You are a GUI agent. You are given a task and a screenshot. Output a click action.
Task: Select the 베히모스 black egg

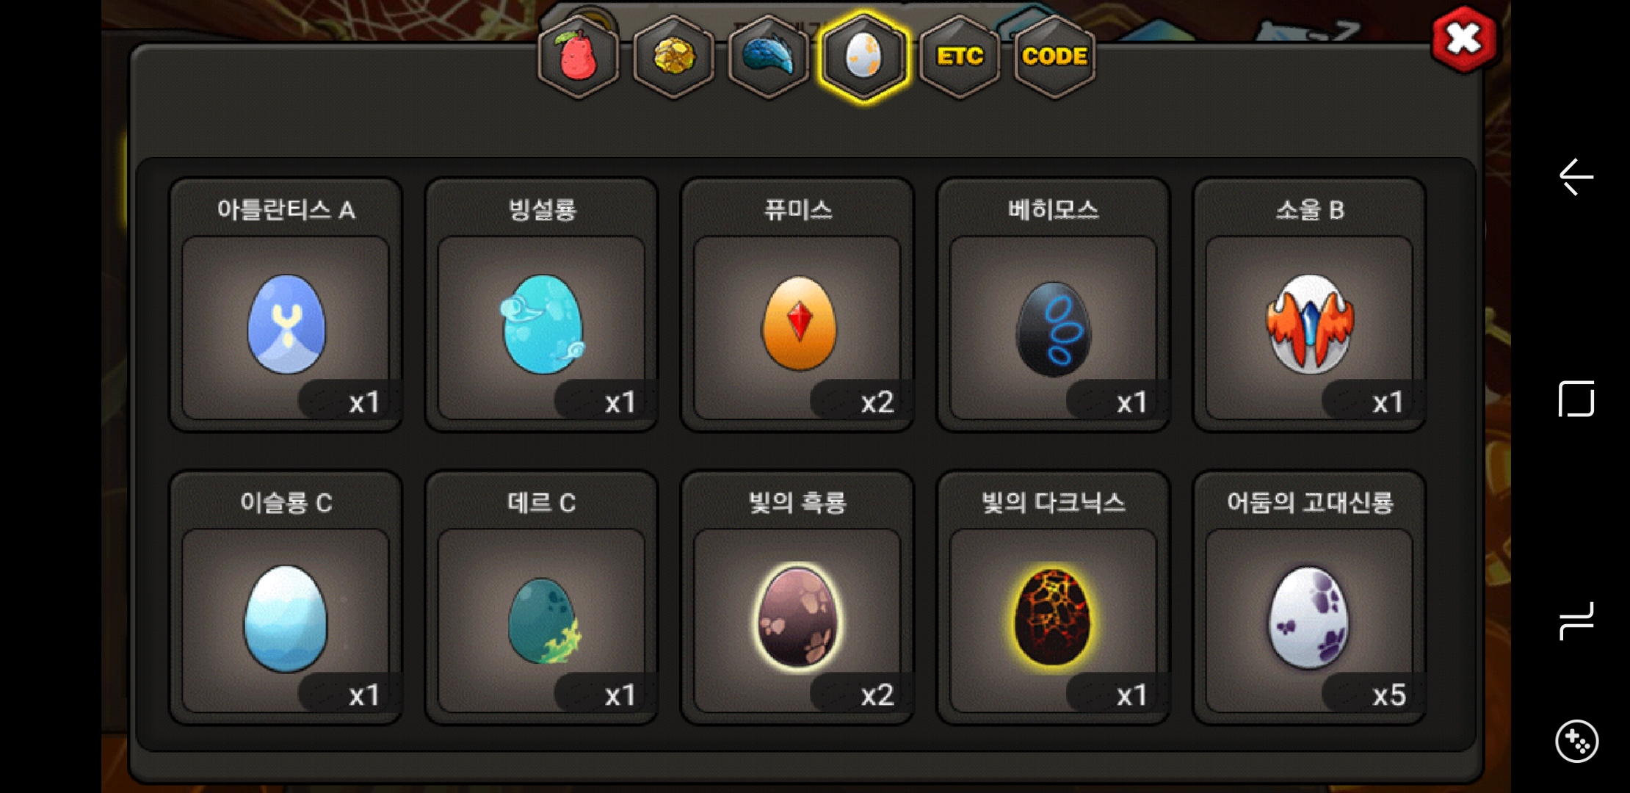(1054, 305)
